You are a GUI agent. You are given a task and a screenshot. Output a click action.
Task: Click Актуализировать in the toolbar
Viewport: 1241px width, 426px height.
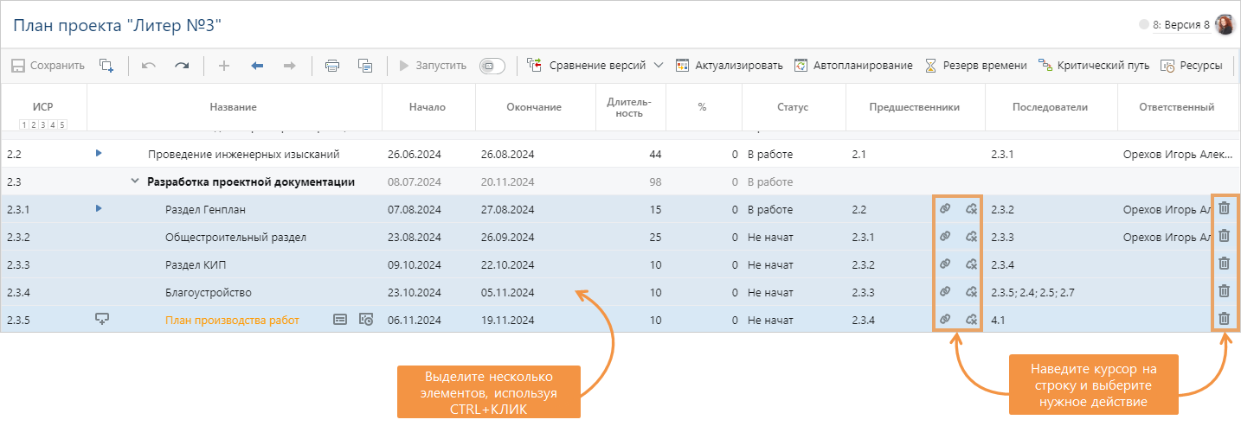point(729,66)
